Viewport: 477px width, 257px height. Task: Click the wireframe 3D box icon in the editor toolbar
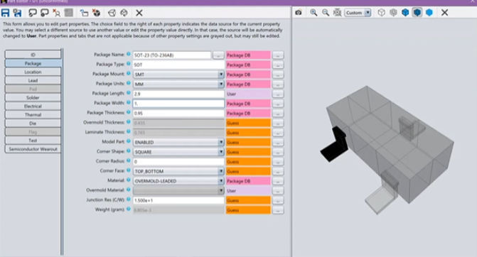click(x=112, y=13)
